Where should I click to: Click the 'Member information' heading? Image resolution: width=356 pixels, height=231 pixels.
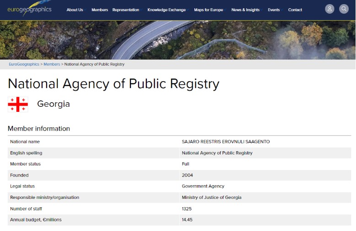pos(39,128)
